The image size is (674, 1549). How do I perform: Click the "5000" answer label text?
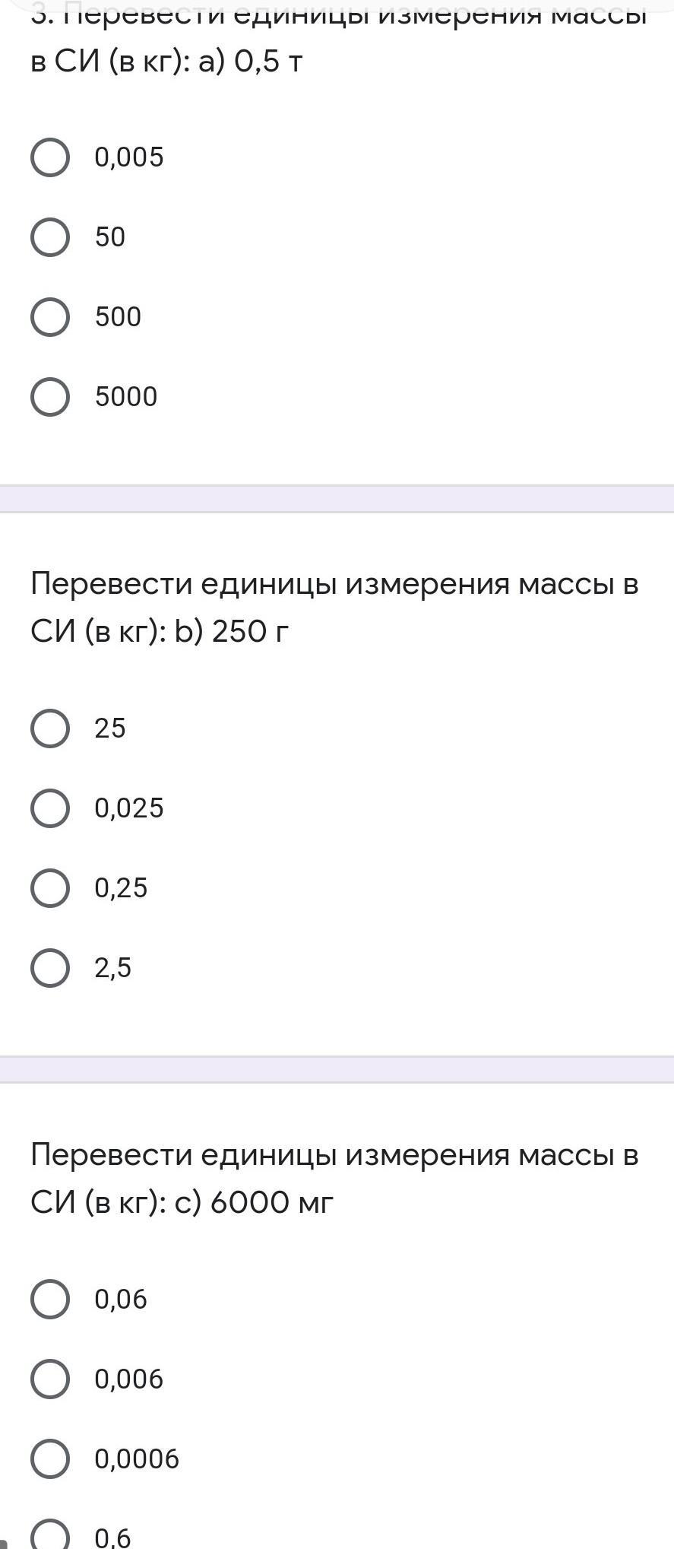point(126,397)
